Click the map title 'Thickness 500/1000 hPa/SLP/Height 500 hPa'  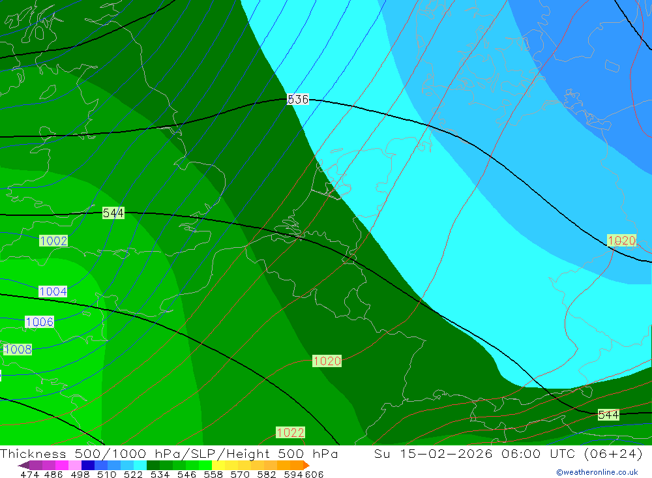pyautogui.click(x=169, y=453)
